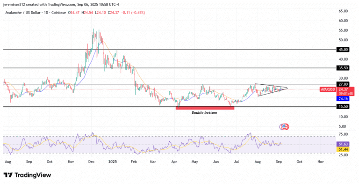
Task: Click the 27.00 price level label
Action: coord(343,84)
